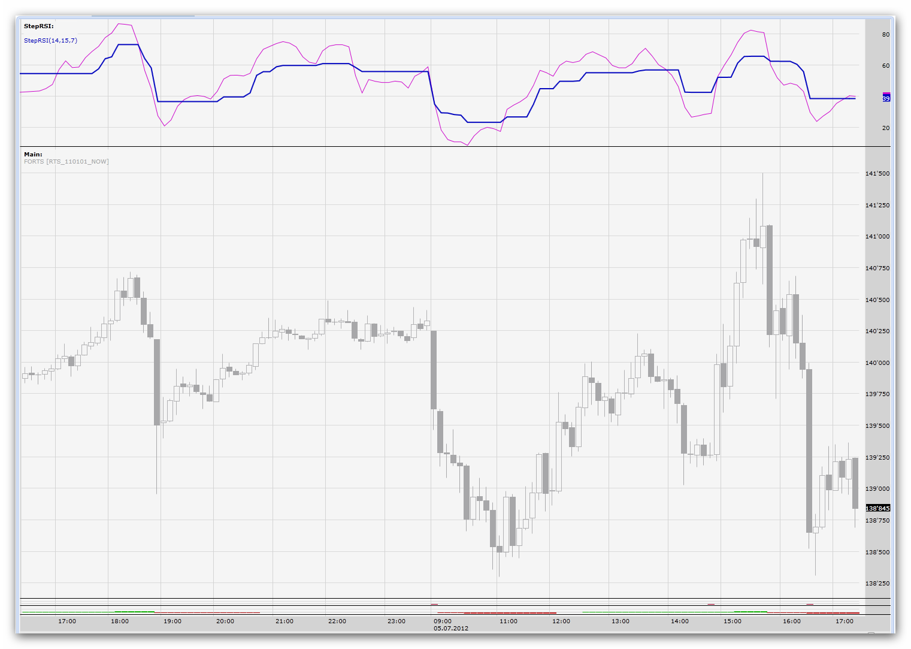
Task: Select the 17:00 label at left of time axis
Action: click(67, 621)
